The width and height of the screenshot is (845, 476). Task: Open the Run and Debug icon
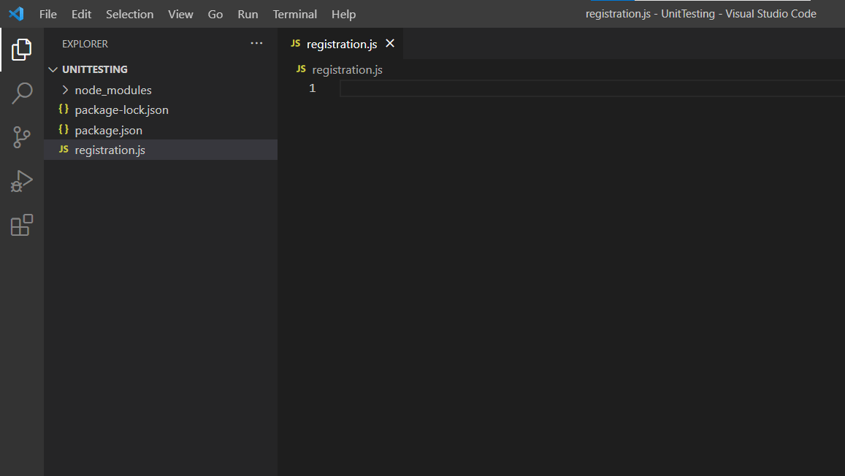[21, 180]
